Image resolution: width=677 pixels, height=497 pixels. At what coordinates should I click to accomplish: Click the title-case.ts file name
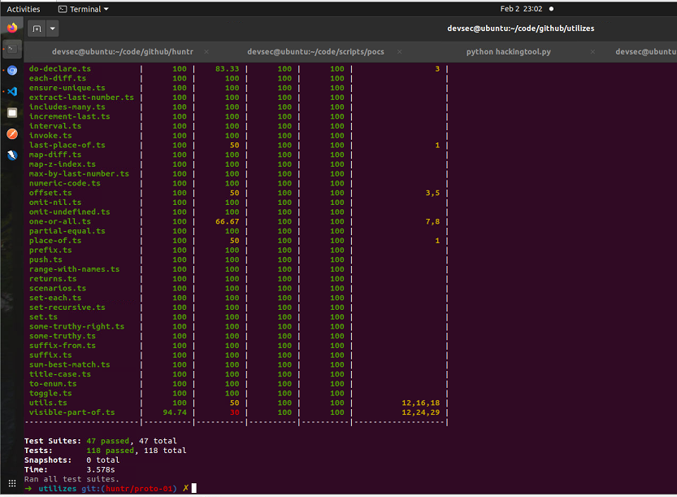[x=60, y=374]
